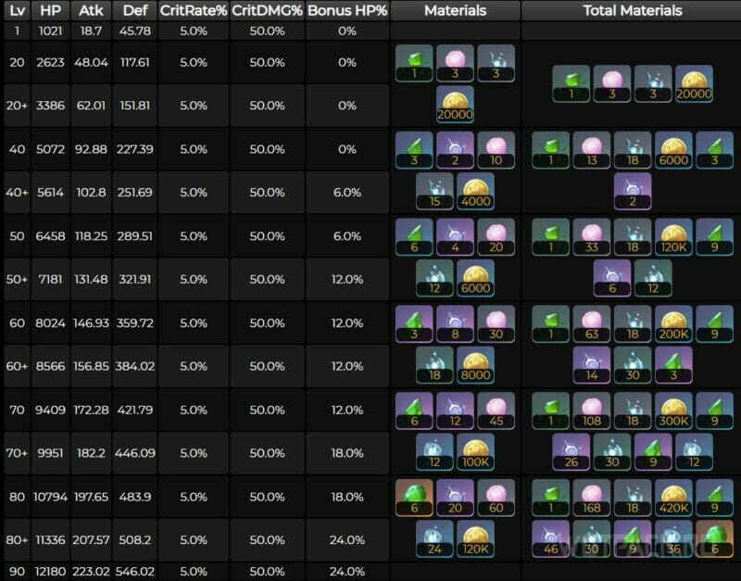Click the pink orb icon labeled 13
This screenshot has height=581, width=741.
click(x=592, y=149)
